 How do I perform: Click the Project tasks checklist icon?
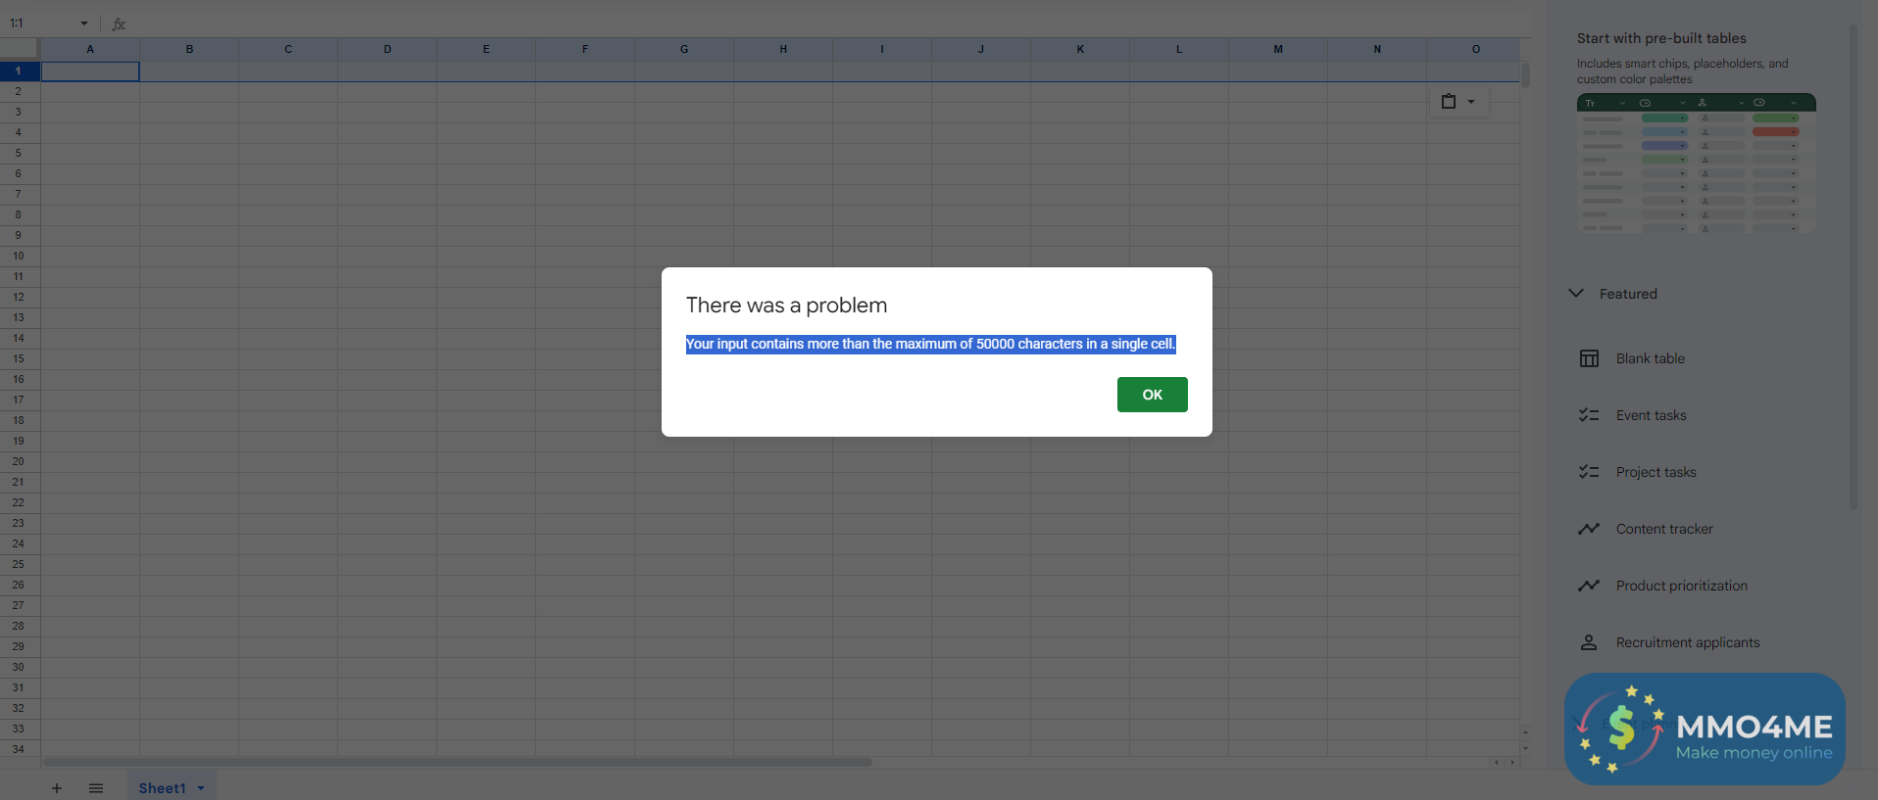[1589, 472]
